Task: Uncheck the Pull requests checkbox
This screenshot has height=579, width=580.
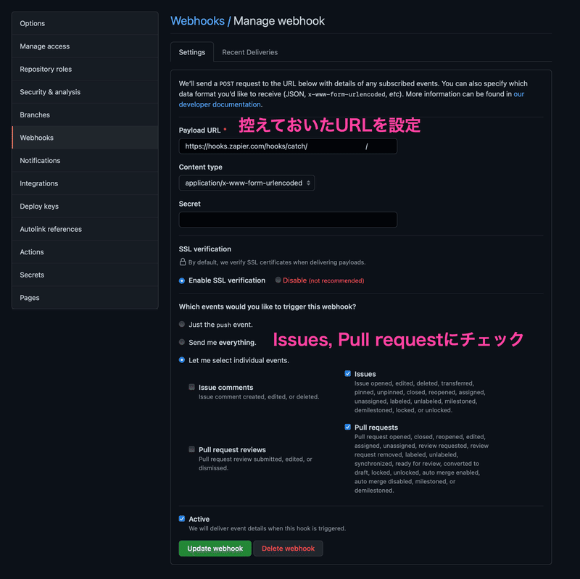Action: 347,427
